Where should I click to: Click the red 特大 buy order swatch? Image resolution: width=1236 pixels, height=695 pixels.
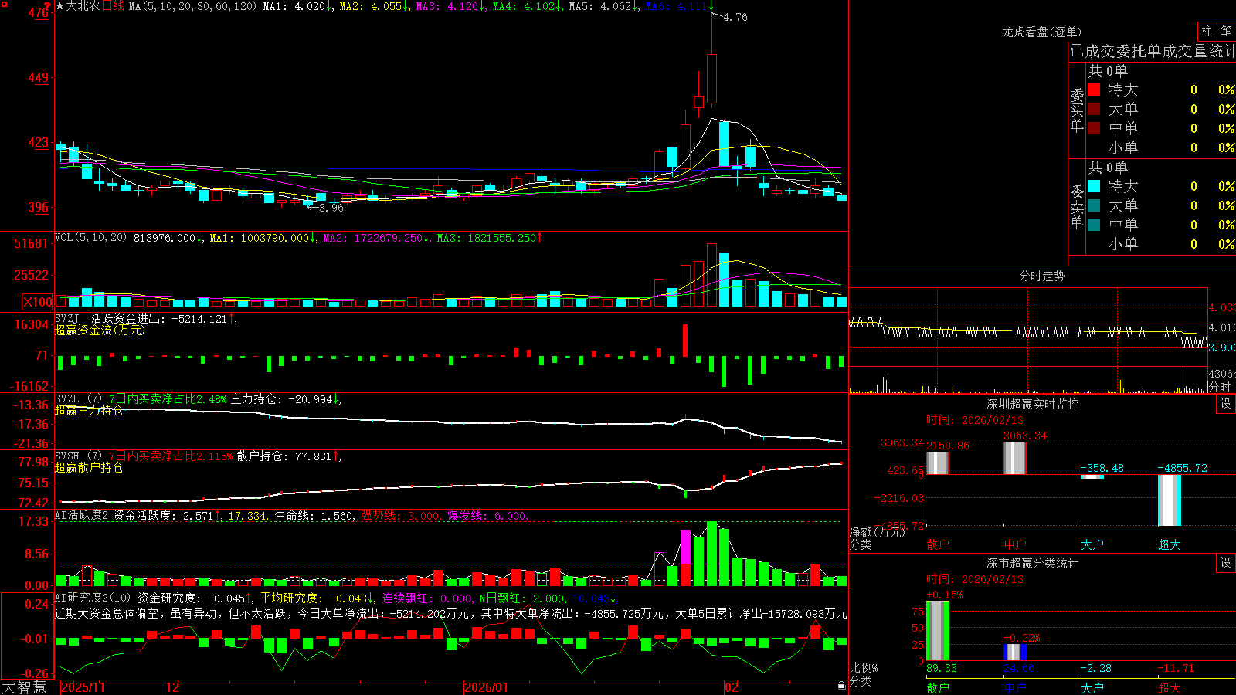click(1094, 90)
